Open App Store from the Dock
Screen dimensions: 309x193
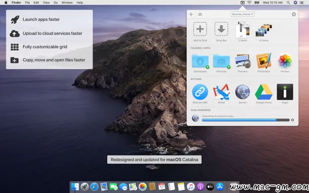click(220, 187)
